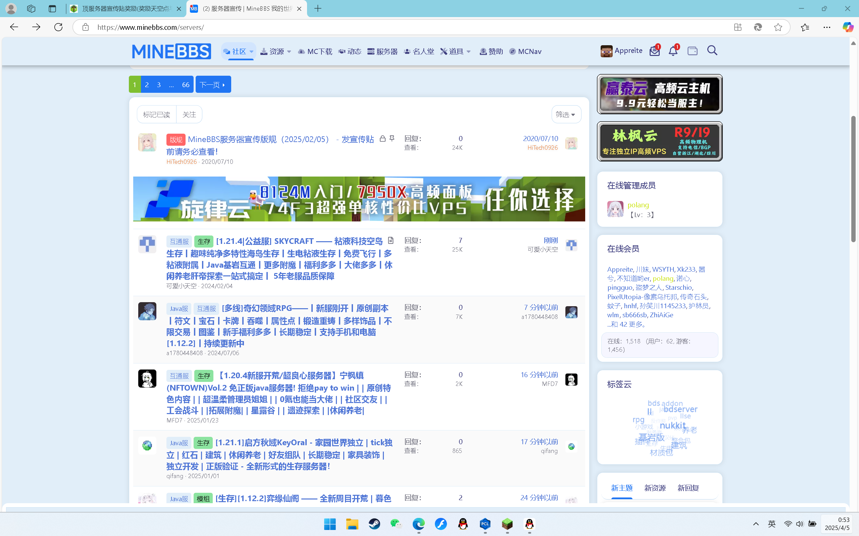The width and height of the screenshot is (859, 536).
Task: Click the polang online staff member link
Action: coord(638,205)
